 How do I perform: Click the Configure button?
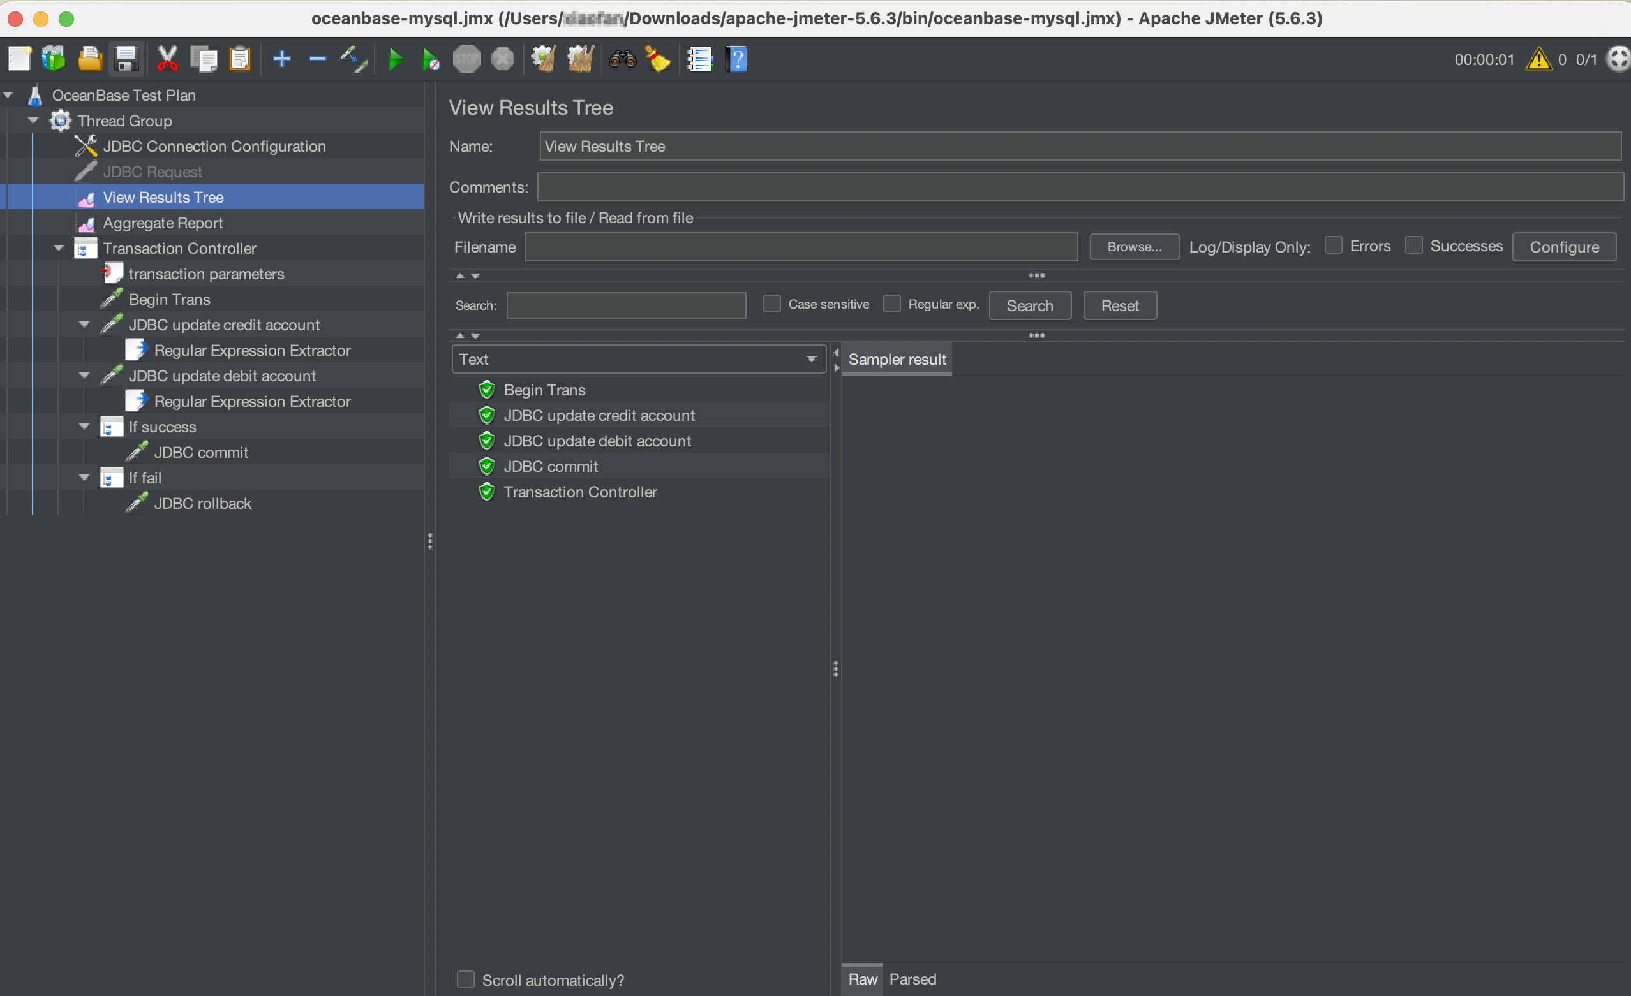(1563, 247)
